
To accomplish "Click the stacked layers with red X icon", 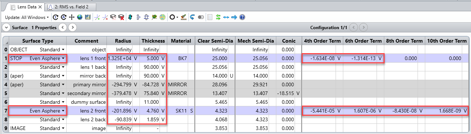I will coord(121,17).
